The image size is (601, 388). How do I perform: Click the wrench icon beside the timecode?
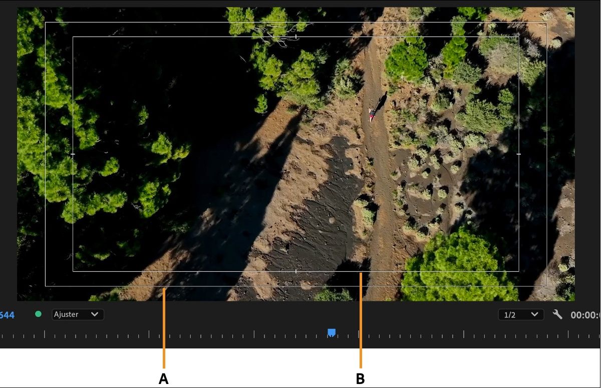(557, 314)
